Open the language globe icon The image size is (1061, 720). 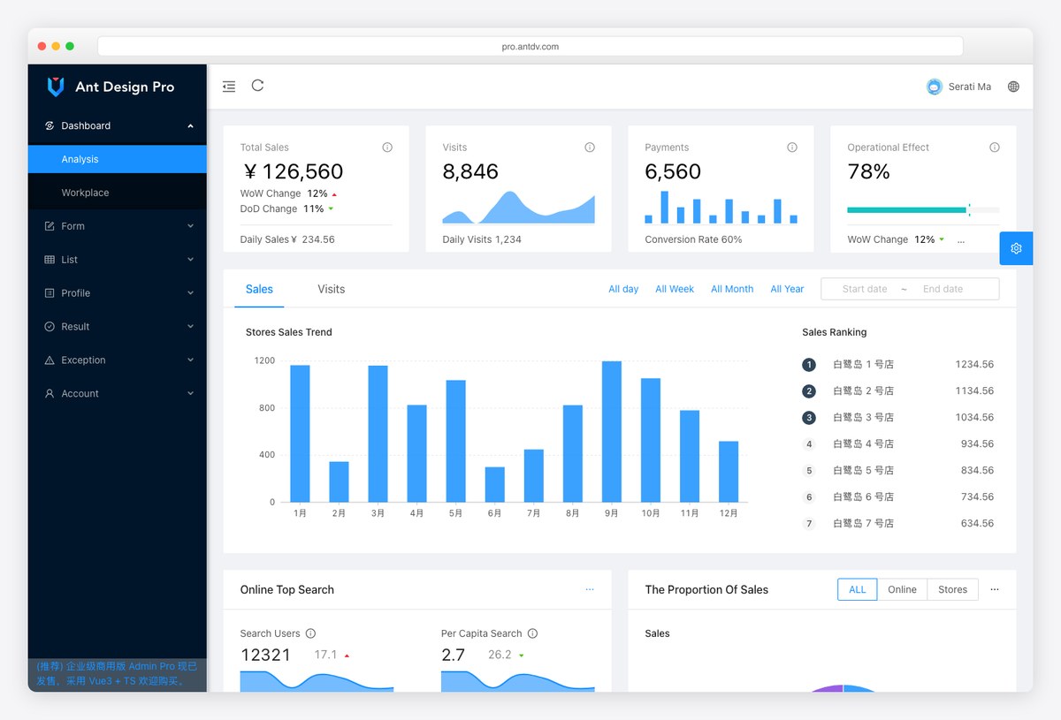[1013, 87]
